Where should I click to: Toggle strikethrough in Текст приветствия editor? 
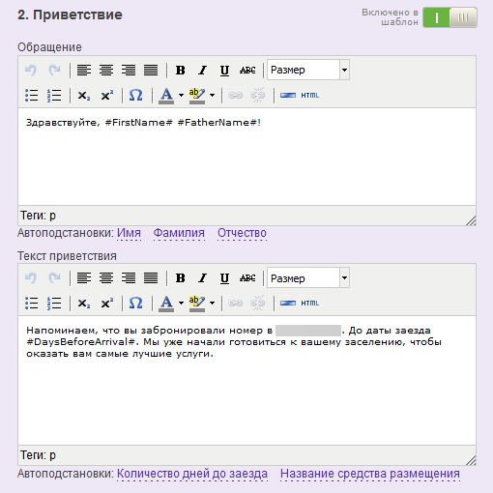pyautogui.click(x=247, y=277)
